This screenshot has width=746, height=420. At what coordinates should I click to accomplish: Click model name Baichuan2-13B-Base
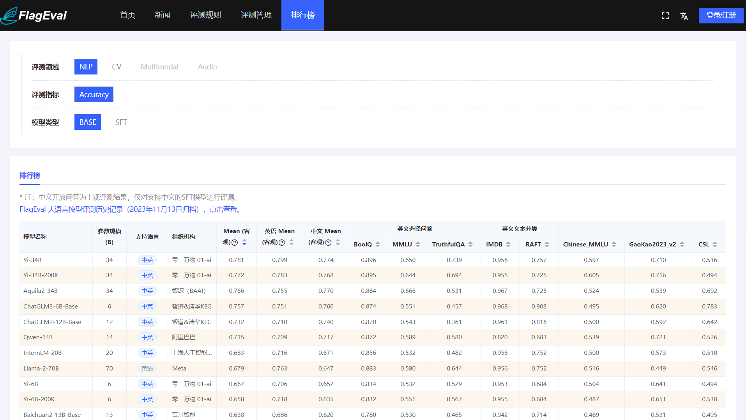click(52, 415)
